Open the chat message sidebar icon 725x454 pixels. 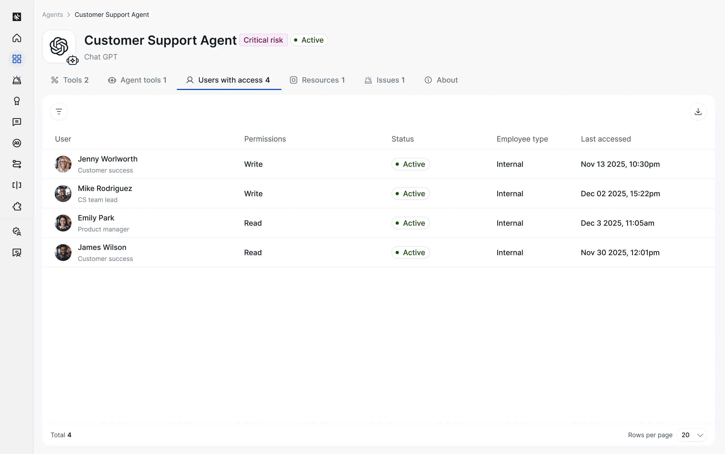pos(17,122)
